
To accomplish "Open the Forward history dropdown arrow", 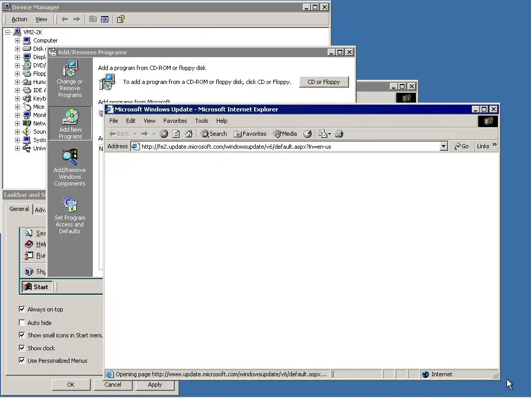I will (153, 134).
